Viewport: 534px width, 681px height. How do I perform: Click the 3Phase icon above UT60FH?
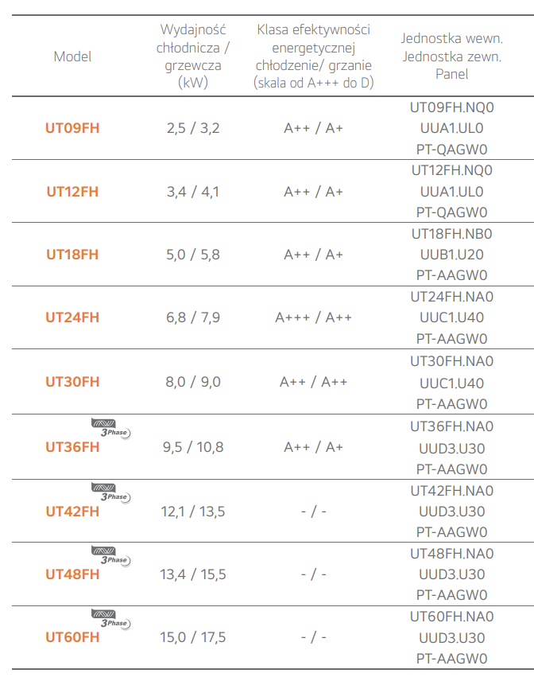pos(111,619)
